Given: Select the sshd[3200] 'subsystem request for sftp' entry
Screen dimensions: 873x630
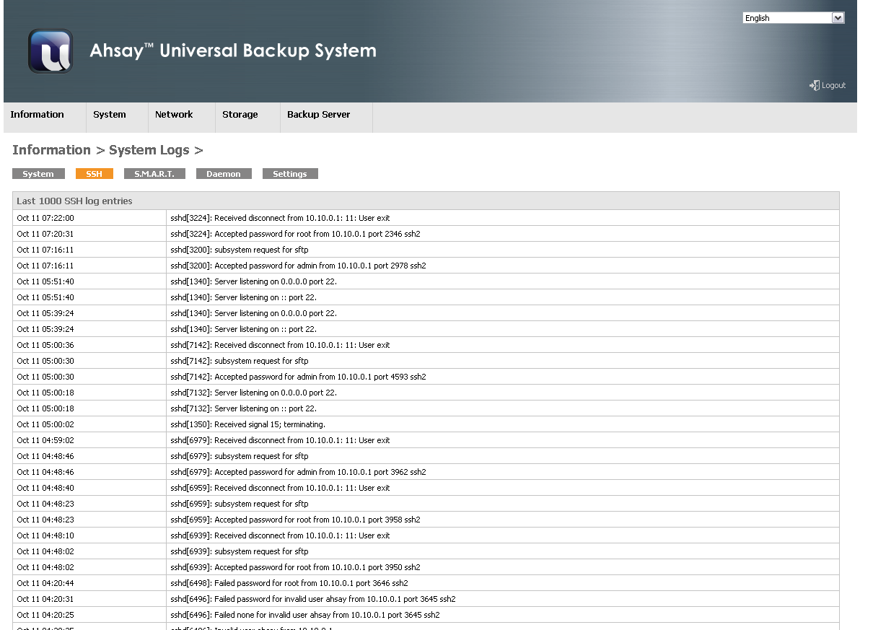Looking at the screenshot, I should 240,250.
